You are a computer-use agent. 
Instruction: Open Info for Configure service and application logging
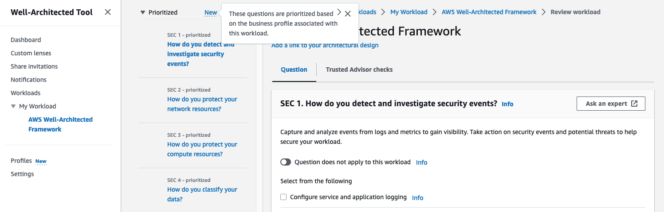click(417, 198)
